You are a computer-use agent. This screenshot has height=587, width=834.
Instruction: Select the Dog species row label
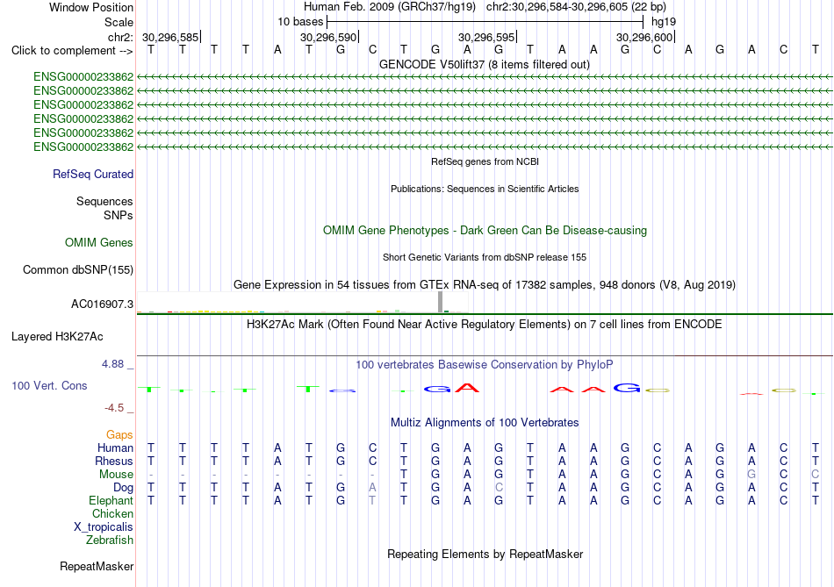click(124, 488)
